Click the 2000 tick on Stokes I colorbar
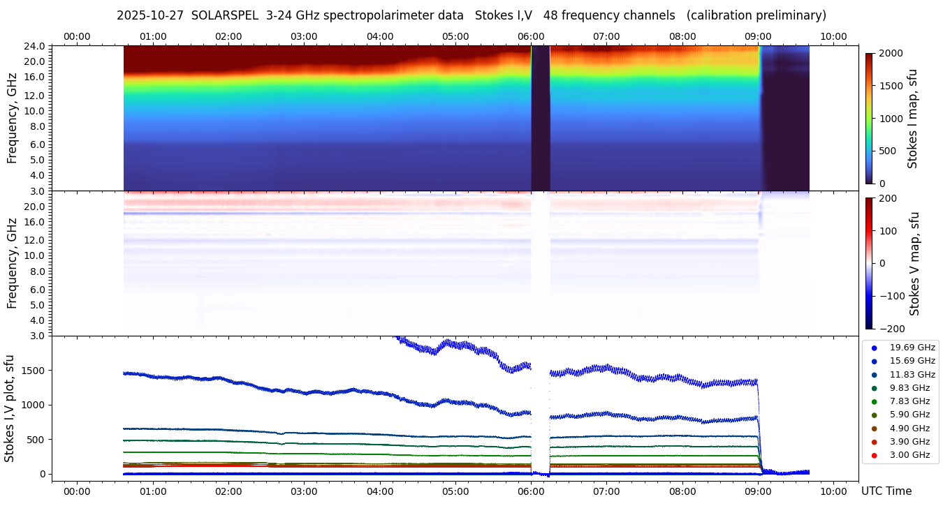Screen dimensions: 943x506 891,53
